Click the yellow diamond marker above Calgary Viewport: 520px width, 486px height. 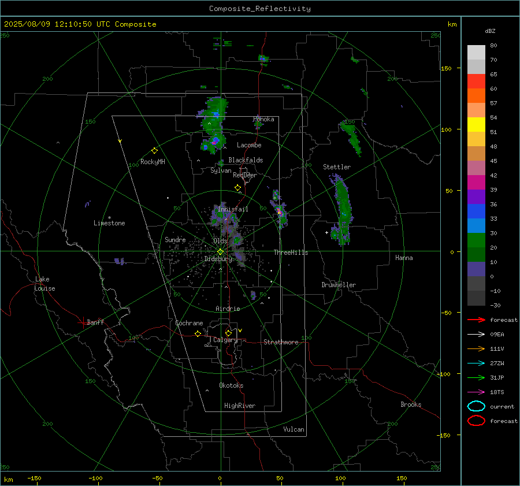[228, 333]
